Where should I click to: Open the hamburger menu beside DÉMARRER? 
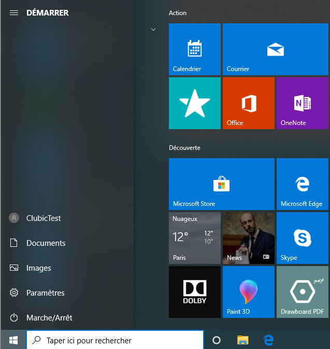14,12
